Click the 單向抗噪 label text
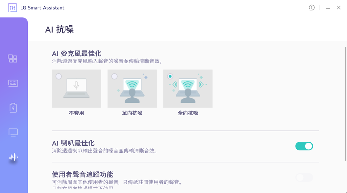This screenshot has width=347, height=193. pos(132,113)
